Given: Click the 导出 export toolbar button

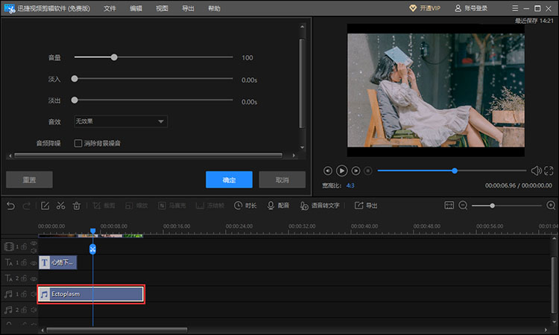Looking at the screenshot, I should [x=366, y=205].
